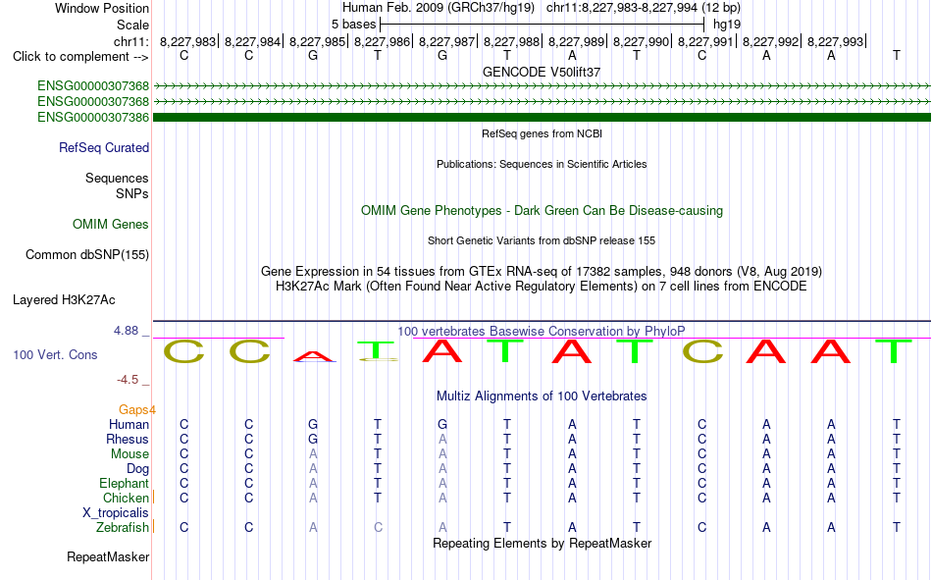Click the SNPs track label

click(132, 194)
